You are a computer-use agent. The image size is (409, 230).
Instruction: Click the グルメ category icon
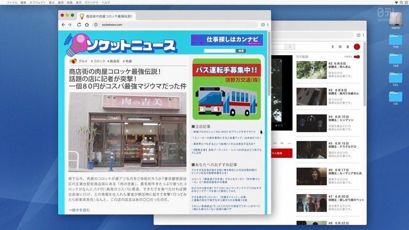[73, 61]
